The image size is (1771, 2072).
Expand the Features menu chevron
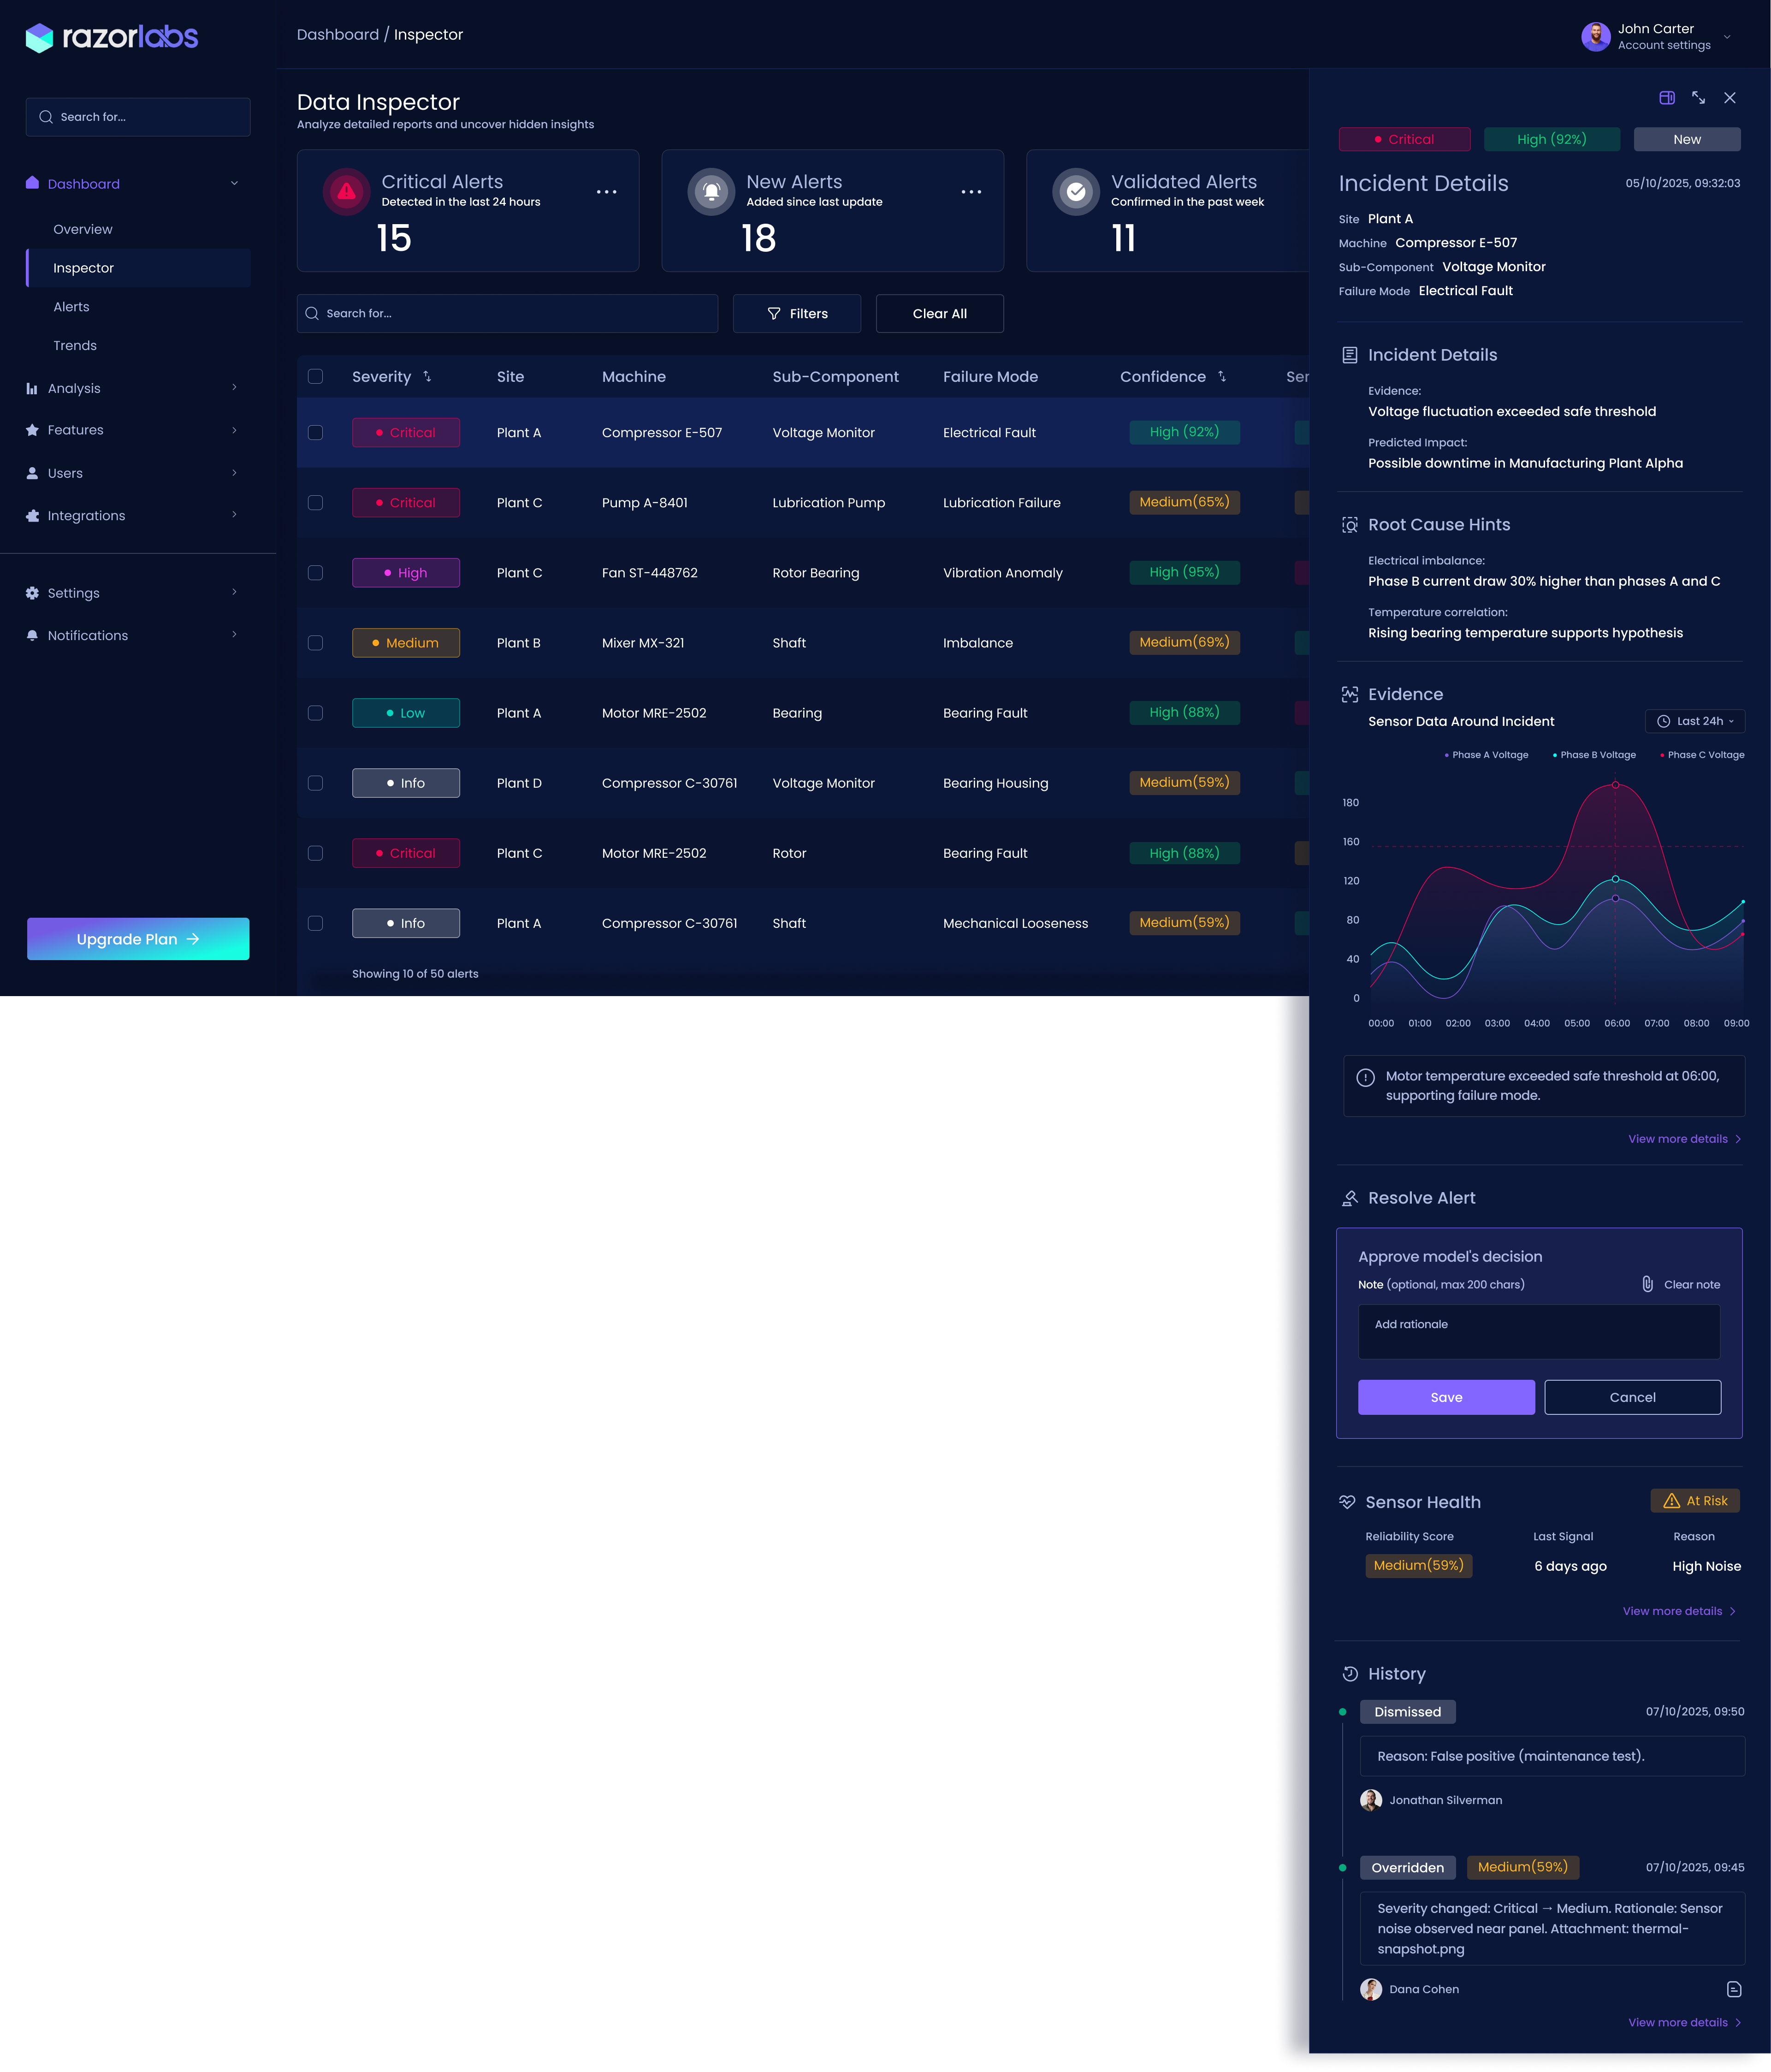pyautogui.click(x=234, y=430)
